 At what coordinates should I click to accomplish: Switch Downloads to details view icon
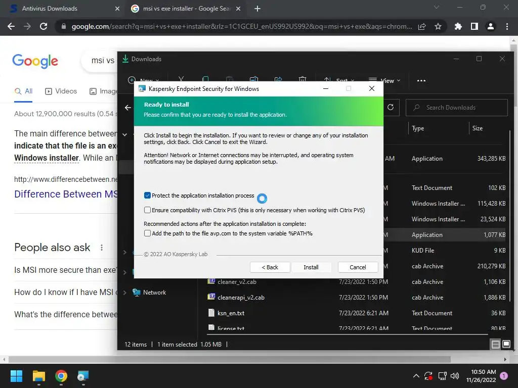pyautogui.click(x=496, y=344)
